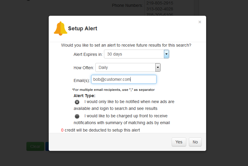Click the Setup Alert heading

[x=83, y=29]
